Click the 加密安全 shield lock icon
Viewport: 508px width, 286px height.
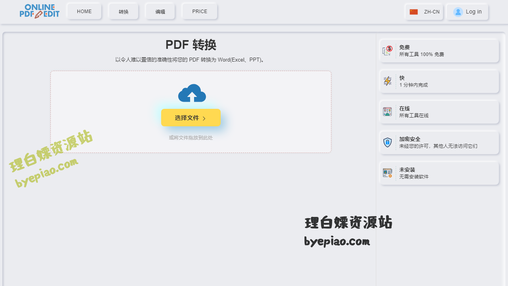coord(387,143)
